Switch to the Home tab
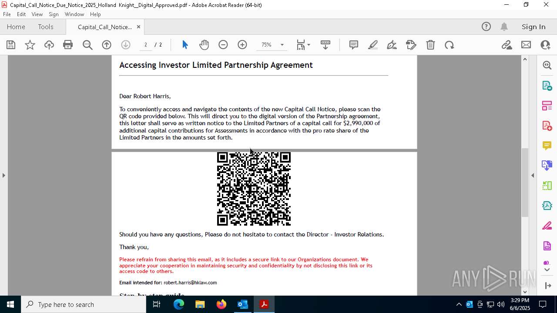Screen dimensions: 557x313 tap(16, 27)
